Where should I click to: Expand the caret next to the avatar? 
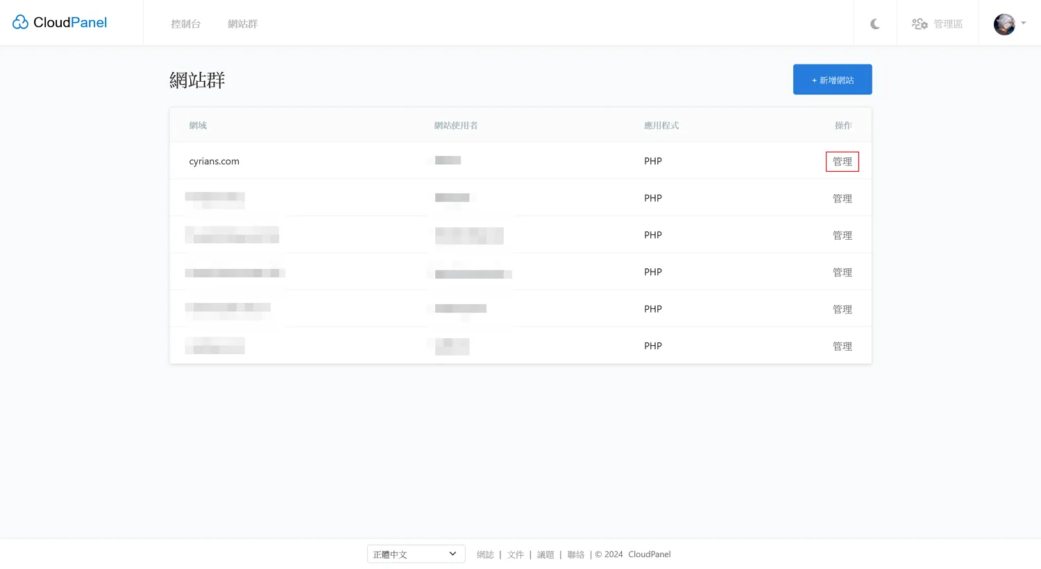point(1024,24)
